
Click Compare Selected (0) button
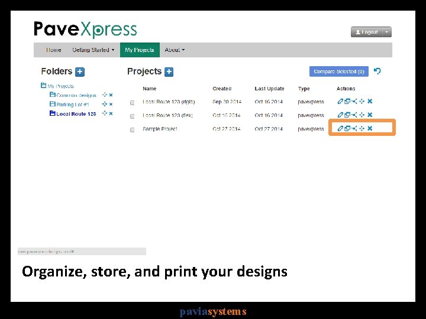(339, 71)
